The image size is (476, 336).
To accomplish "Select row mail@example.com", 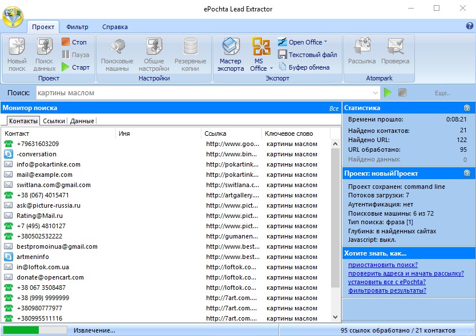I will click(x=166, y=175).
